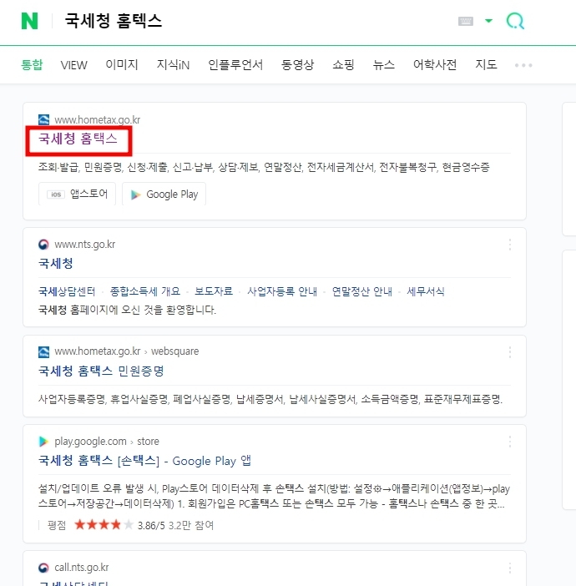Show more tabs with ellipsis
The width and height of the screenshot is (576, 586).
(523, 65)
